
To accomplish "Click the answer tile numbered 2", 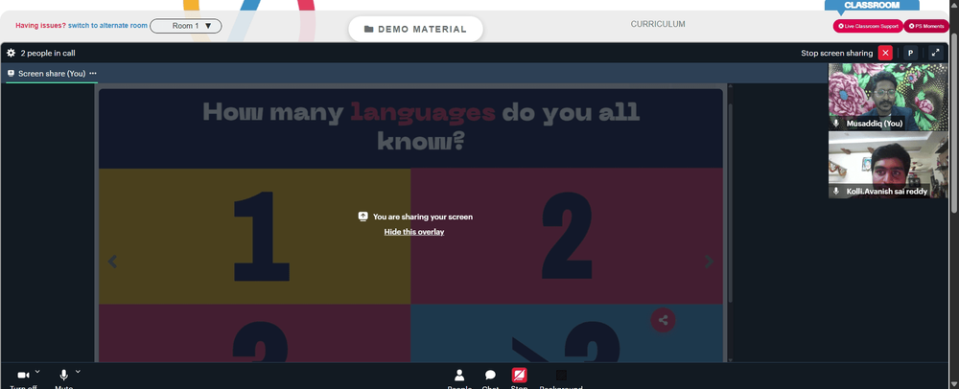I will click(567, 237).
